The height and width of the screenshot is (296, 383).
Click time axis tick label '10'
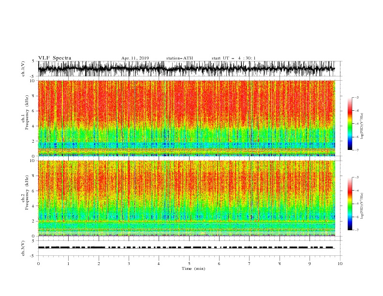coord(340,264)
